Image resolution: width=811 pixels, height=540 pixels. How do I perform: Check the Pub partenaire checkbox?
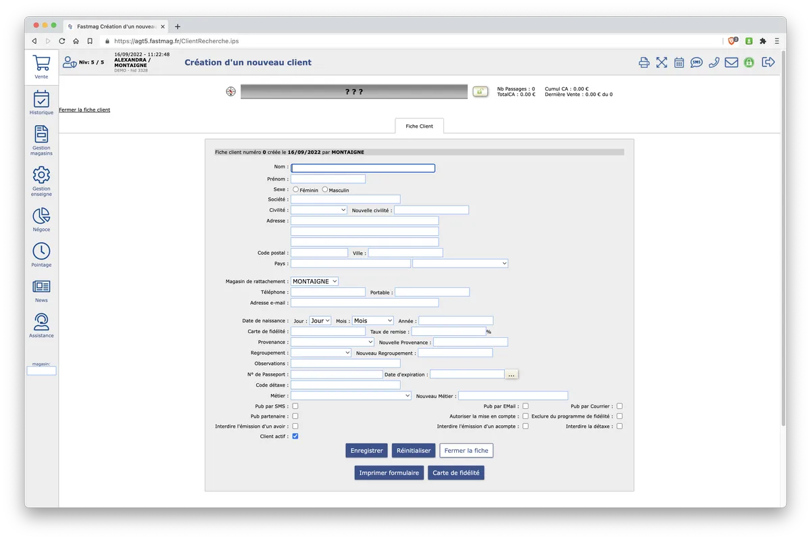[x=295, y=416]
